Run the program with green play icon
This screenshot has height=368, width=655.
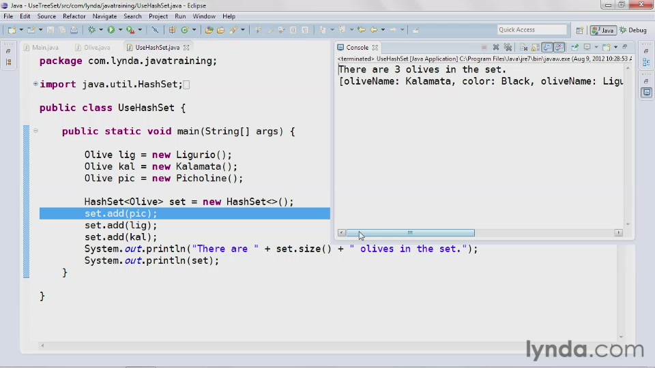(x=111, y=30)
